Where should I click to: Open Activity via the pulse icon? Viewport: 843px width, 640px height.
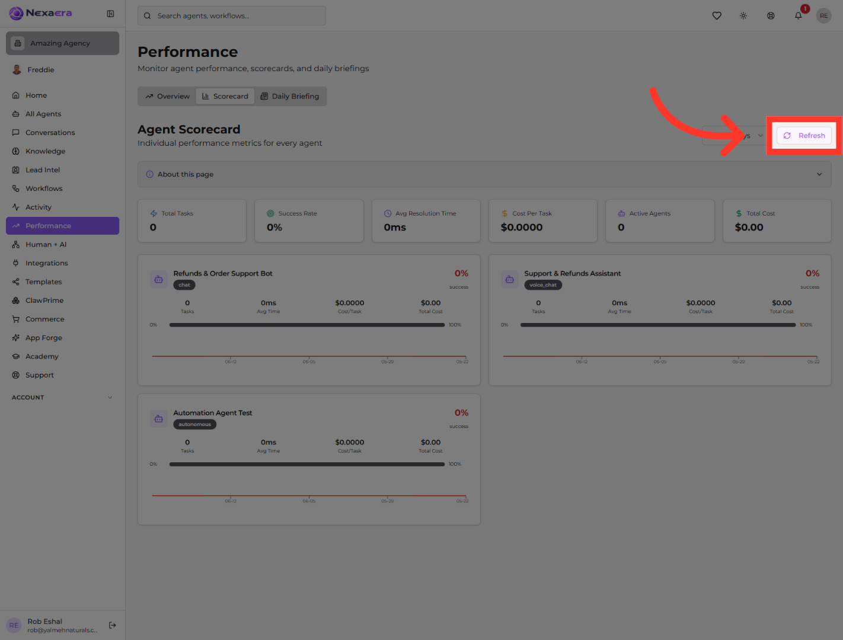click(x=16, y=207)
